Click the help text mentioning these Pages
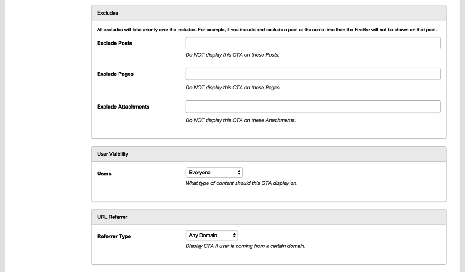Viewport: 465px width, 272px height. [x=233, y=88]
